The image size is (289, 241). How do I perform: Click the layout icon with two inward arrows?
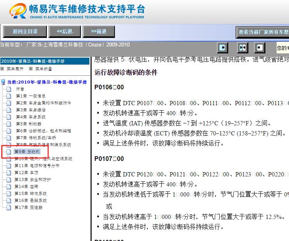pos(242,48)
